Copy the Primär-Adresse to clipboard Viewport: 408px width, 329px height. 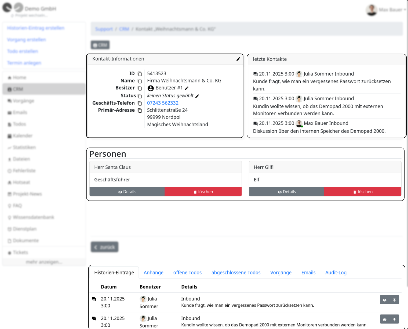(x=140, y=110)
